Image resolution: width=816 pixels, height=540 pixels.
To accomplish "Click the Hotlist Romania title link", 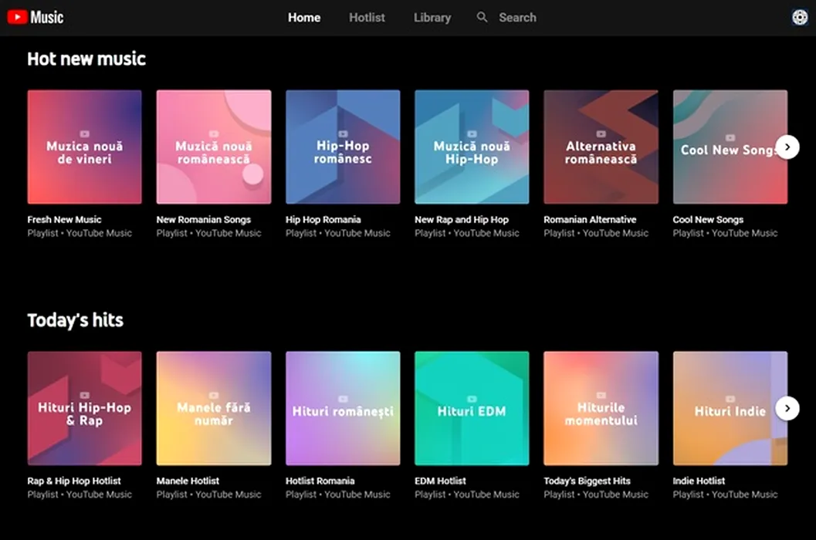I will click(x=320, y=481).
